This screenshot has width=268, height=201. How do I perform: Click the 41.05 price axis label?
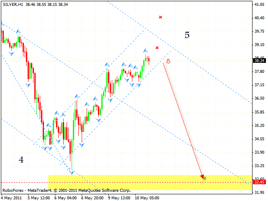[258, 4]
